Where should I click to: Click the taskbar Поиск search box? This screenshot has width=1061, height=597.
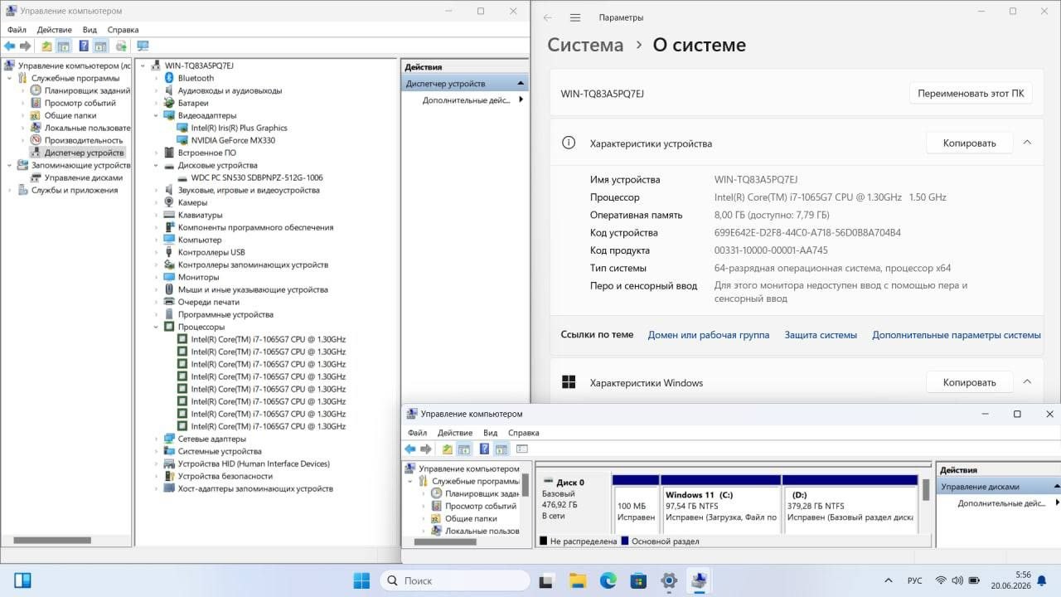454,580
